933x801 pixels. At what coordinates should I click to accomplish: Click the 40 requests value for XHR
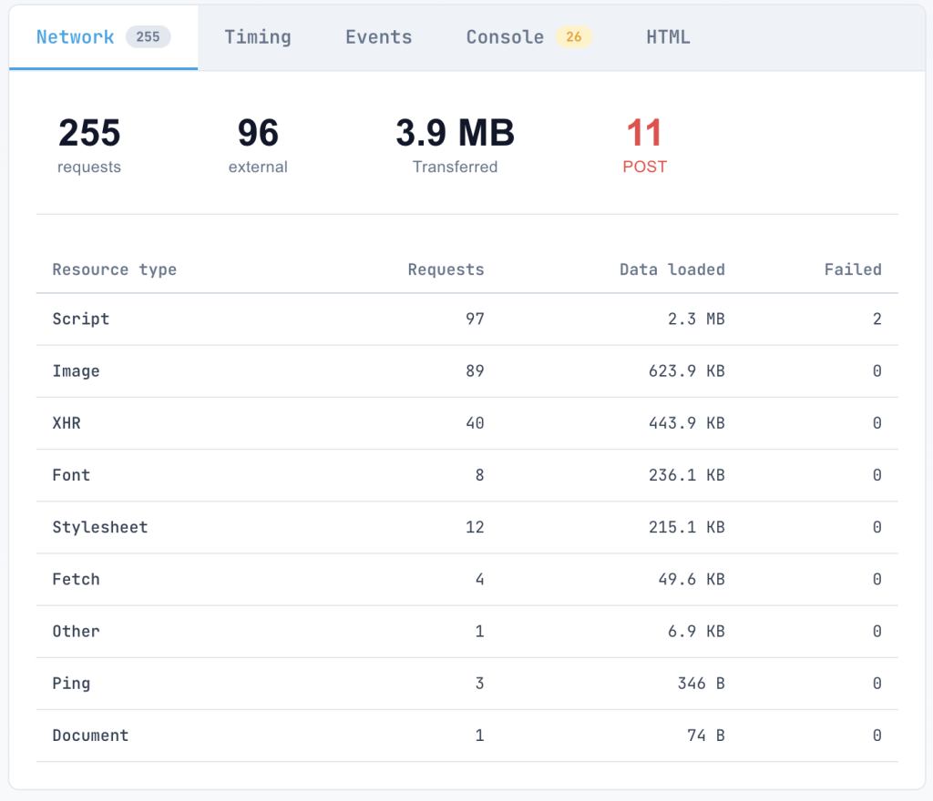coord(475,423)
